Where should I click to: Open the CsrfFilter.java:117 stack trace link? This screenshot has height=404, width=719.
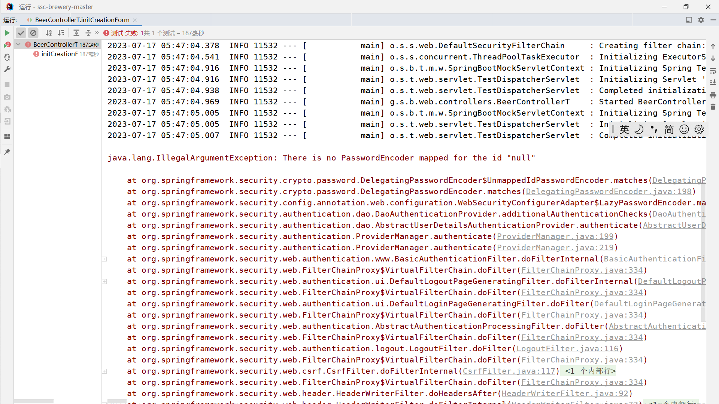(x=509, y=371)
